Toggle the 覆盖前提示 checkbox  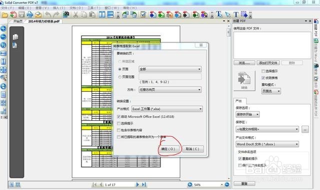pyautogui.click(x=240, y=159)
